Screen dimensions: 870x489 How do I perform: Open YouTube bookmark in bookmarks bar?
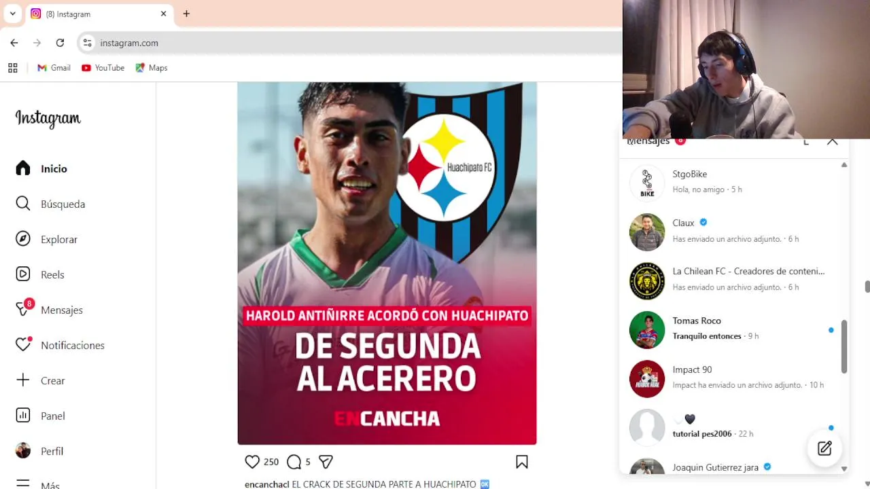click(103, 68)
